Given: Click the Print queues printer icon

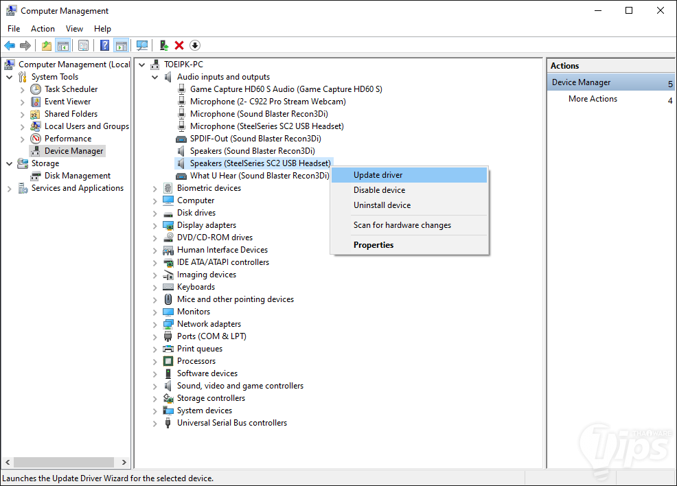Looking at the screenshot, I should pos(168,349).
